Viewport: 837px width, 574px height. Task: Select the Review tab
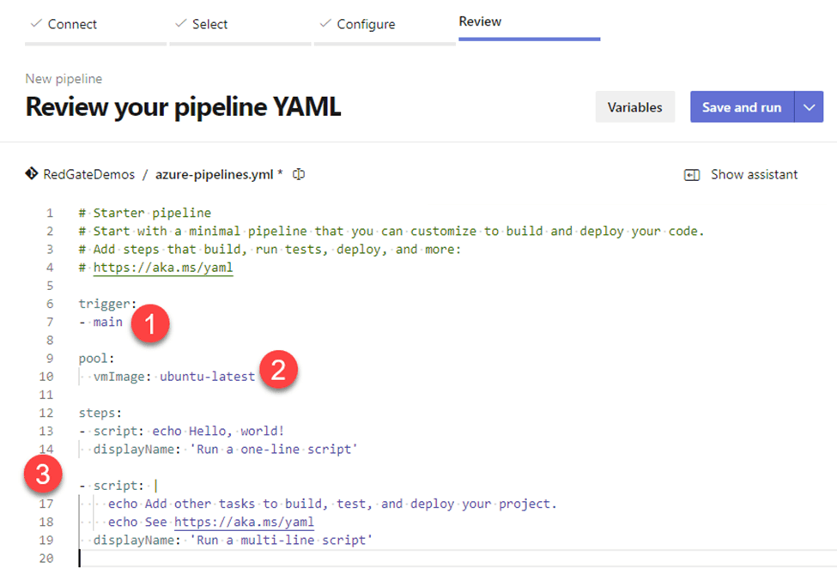click(480, 21)
